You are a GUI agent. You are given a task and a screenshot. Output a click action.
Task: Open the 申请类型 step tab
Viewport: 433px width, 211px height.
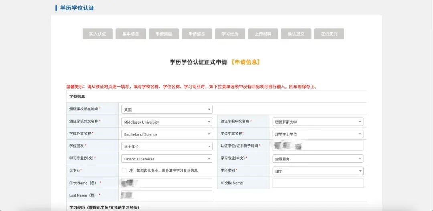tap(164, 34)
